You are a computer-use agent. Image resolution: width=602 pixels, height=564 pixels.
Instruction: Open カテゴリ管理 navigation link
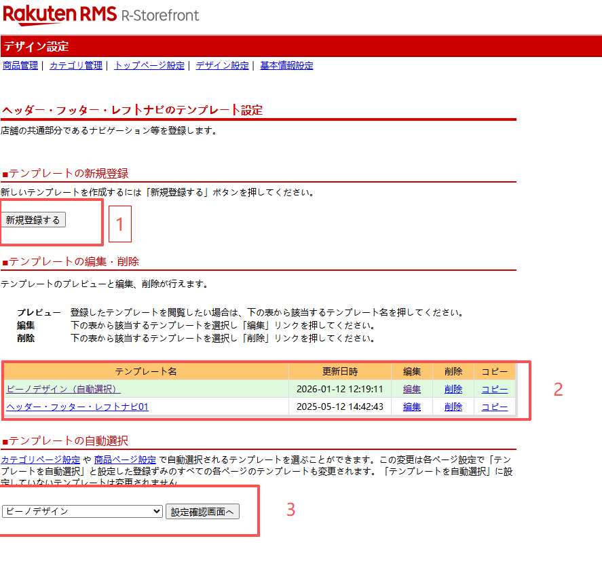76,66
